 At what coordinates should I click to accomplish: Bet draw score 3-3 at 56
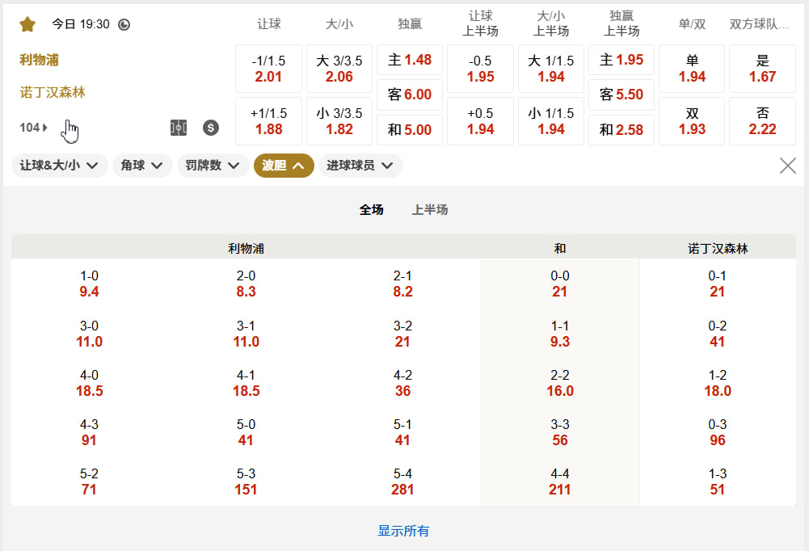[x=560, y=432]
